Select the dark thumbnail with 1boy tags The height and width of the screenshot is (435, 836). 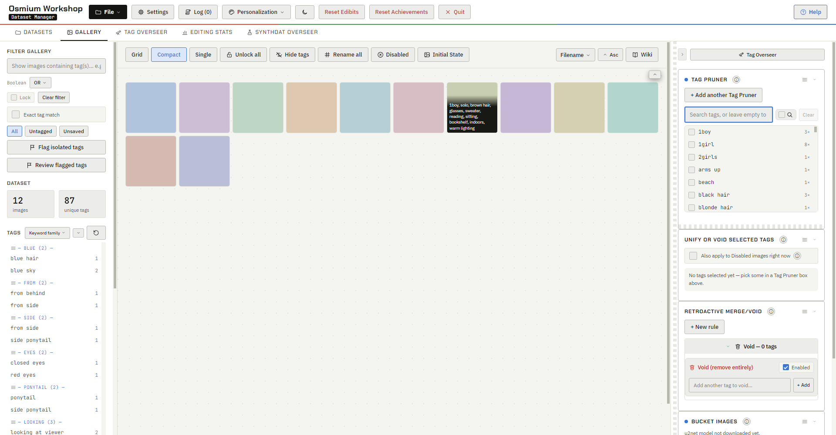[472, 107]
